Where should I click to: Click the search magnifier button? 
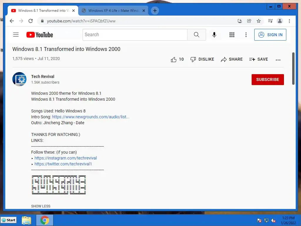coord(196,35)
